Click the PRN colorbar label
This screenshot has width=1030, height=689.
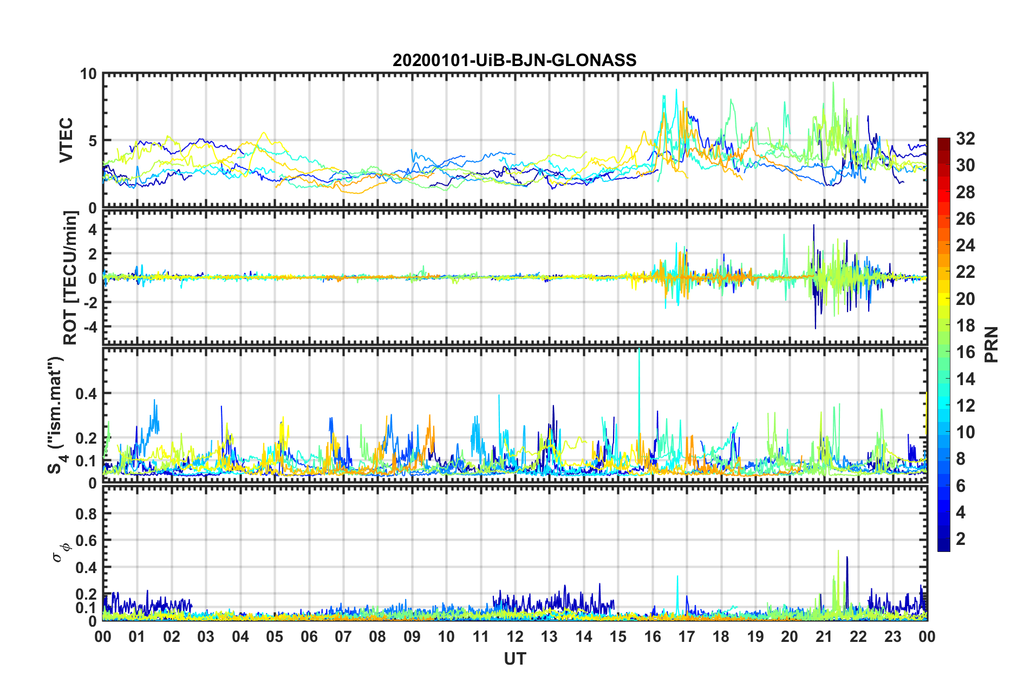(991, 344)
